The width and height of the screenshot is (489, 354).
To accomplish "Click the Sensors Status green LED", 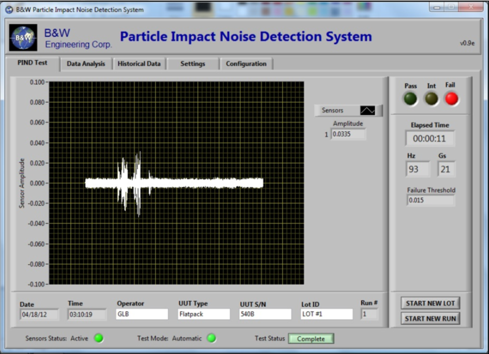I will 99,338.
